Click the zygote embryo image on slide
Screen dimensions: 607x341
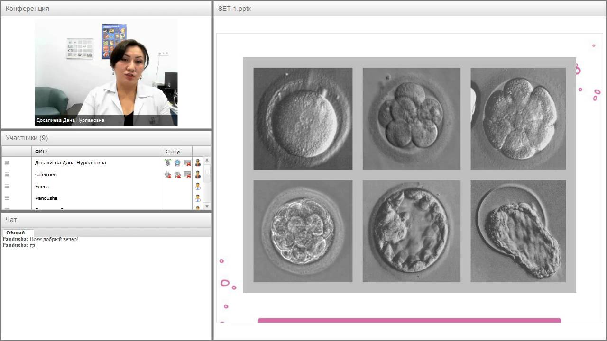(x=303, y=118)
